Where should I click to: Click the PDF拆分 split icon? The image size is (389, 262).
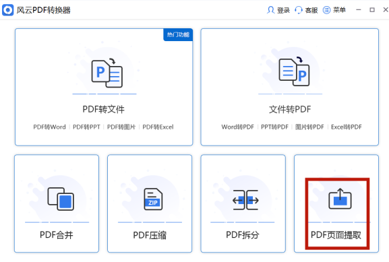coord(245,200)
